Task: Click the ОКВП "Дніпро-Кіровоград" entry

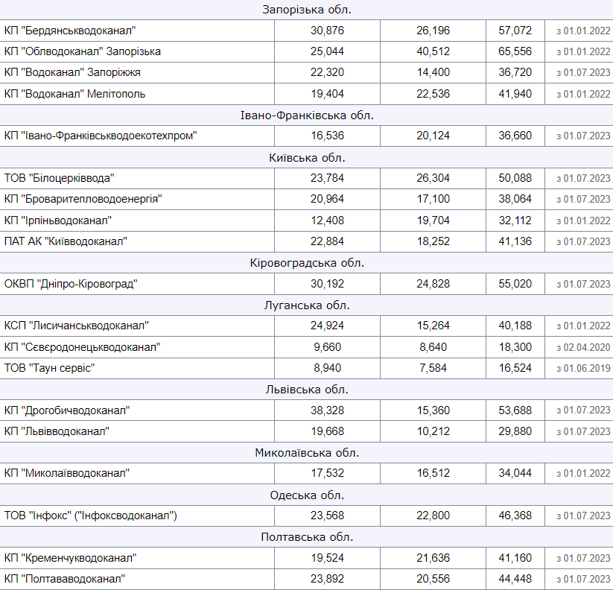Action: pos(71,284)
